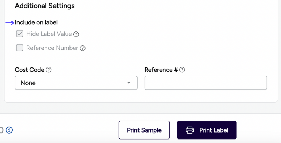Open help tooltip beside Reference Number
This screenshot has width=281, height=143.
83,48
